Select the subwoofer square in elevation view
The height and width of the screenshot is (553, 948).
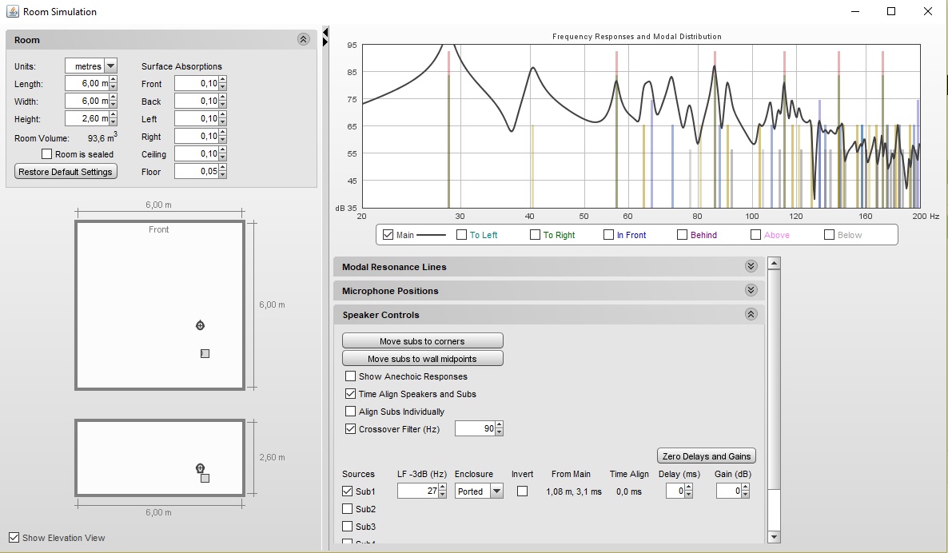pos(205,478)
